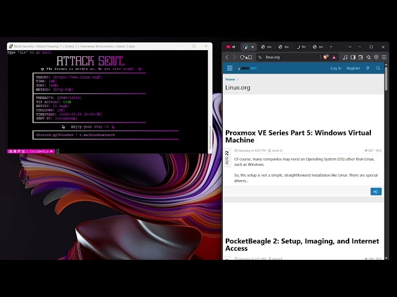Launch Leo AI sparkle icon
The width and height of the screenshot is (397, 297).
point(368,58)
